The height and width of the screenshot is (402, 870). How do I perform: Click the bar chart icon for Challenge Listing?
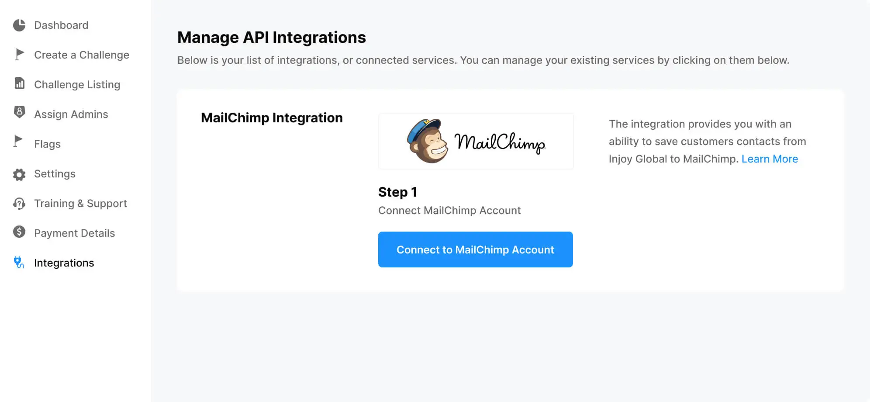(x=19, y=83)
